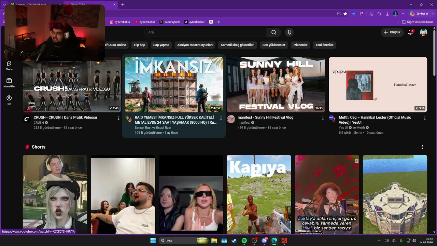Open manifest Sunny Hill Festival Vlog title

tap(266, 118)
